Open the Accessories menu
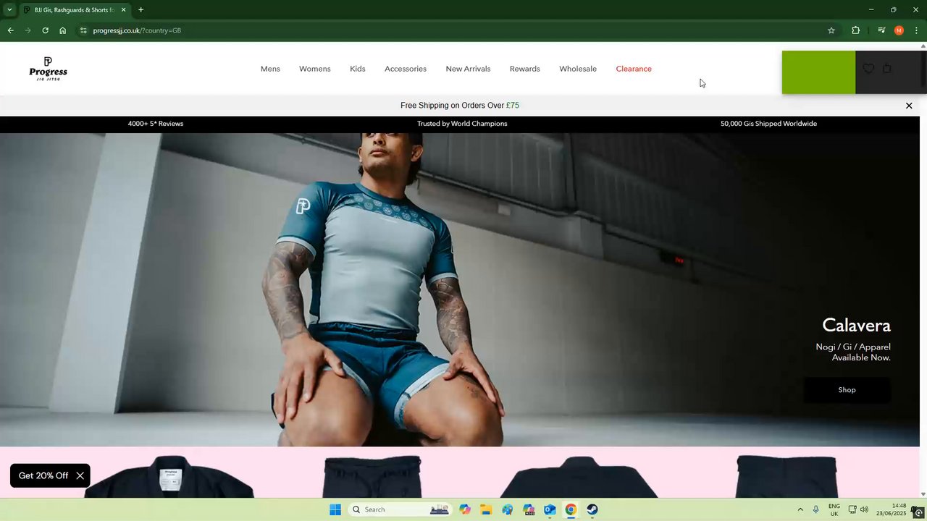The width and height of the screenshot is (927, 521). click(406, 69)
